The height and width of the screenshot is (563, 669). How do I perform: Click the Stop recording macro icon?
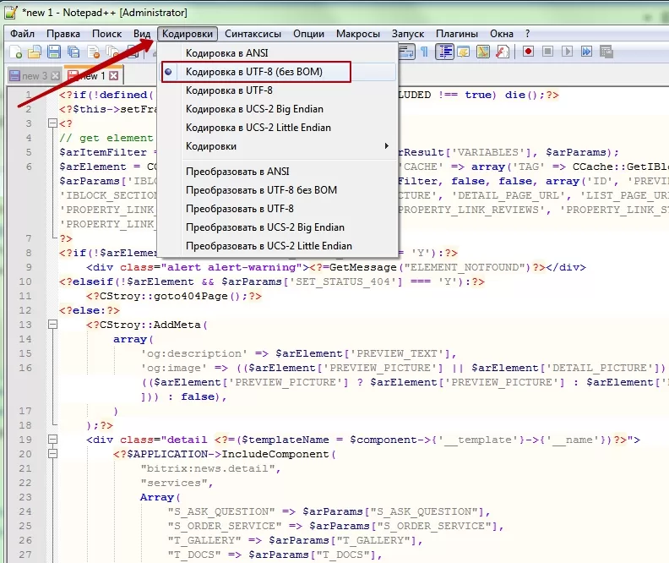548,52
